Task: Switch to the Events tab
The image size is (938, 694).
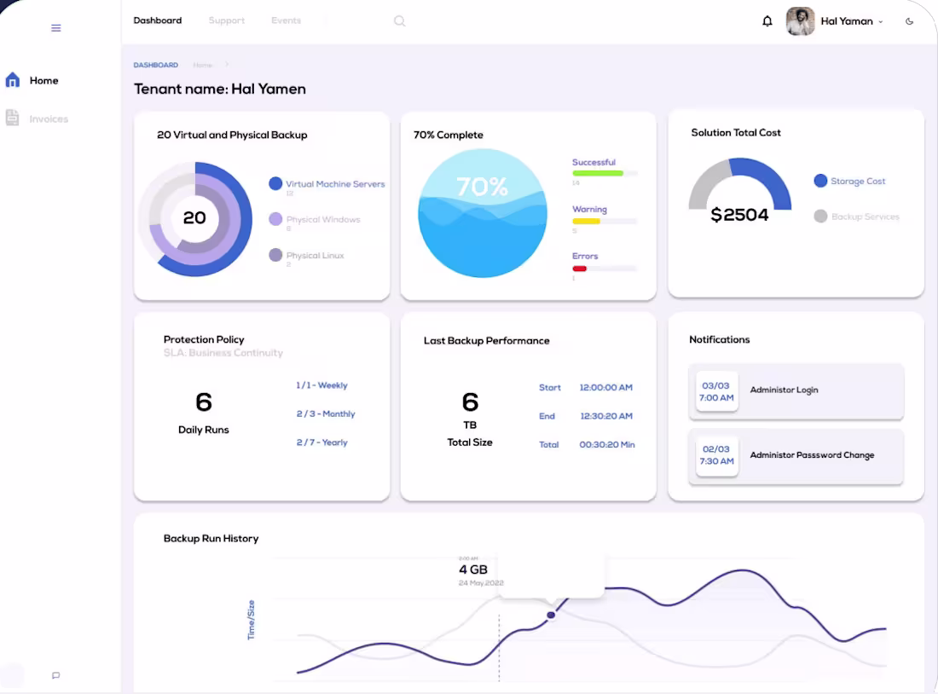Action: [x=286, y=20]
